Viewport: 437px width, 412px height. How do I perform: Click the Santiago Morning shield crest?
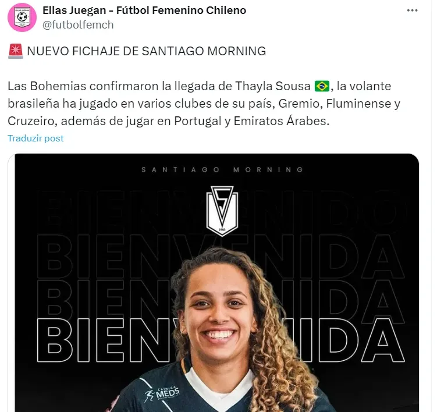pos(222,211)
